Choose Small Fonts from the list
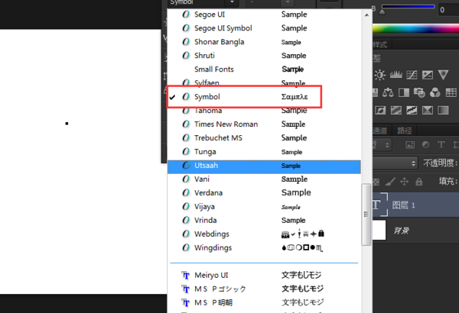Screen dimensions: 459x313 (x=264, y=69)
